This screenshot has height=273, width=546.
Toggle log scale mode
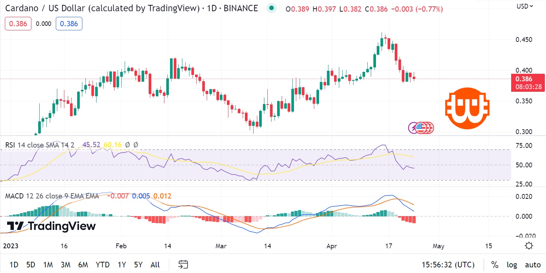point(512,265)
